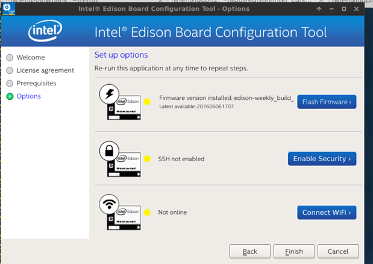Viewport: 373px width, 264px height.
Task: Select the License agreement step radio button
Action: 10,70
